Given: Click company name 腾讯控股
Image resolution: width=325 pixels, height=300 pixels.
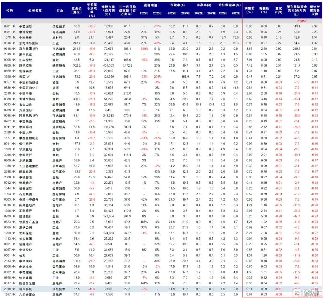Looking at the screenshot, I should [x=26, y=66].
